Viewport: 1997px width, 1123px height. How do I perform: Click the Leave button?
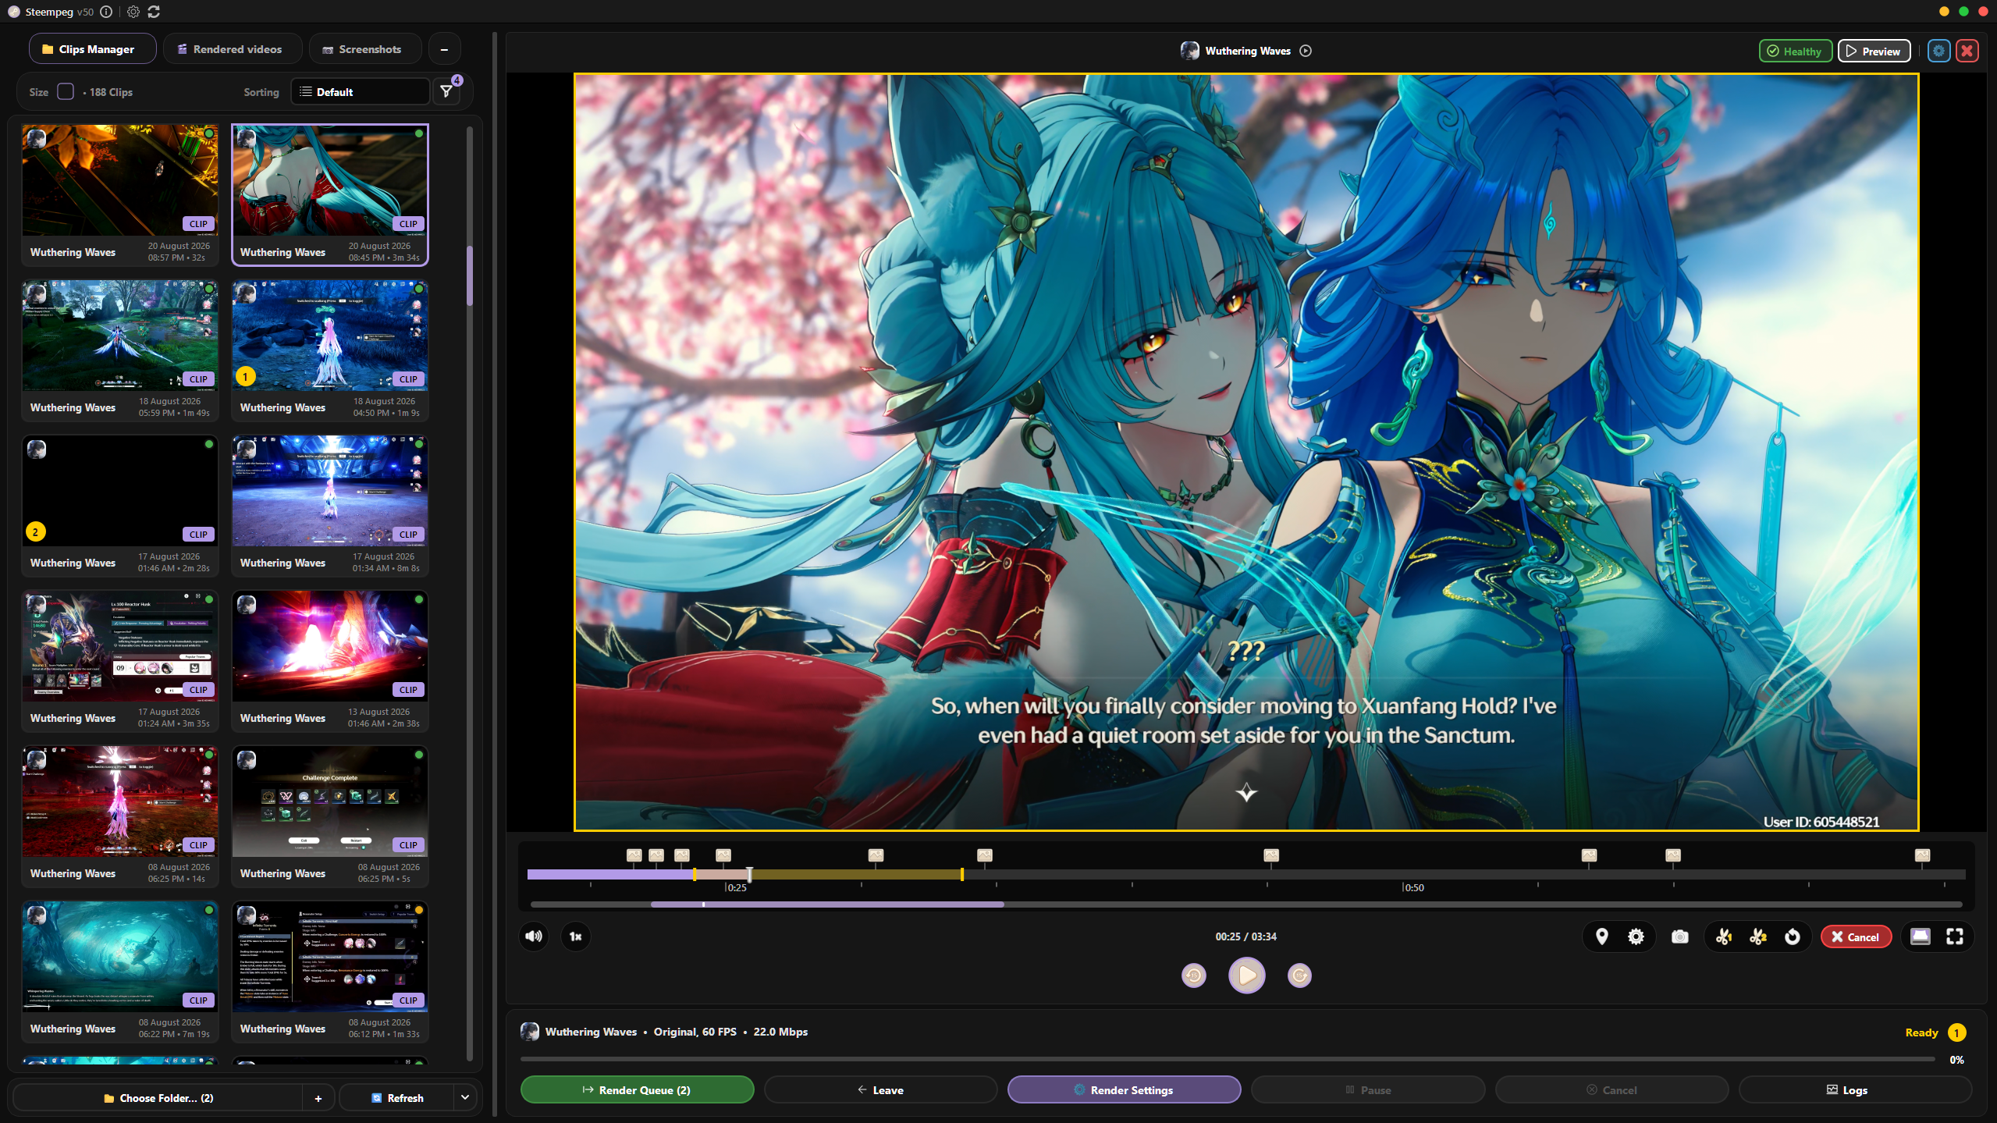tap(880, 1089)
